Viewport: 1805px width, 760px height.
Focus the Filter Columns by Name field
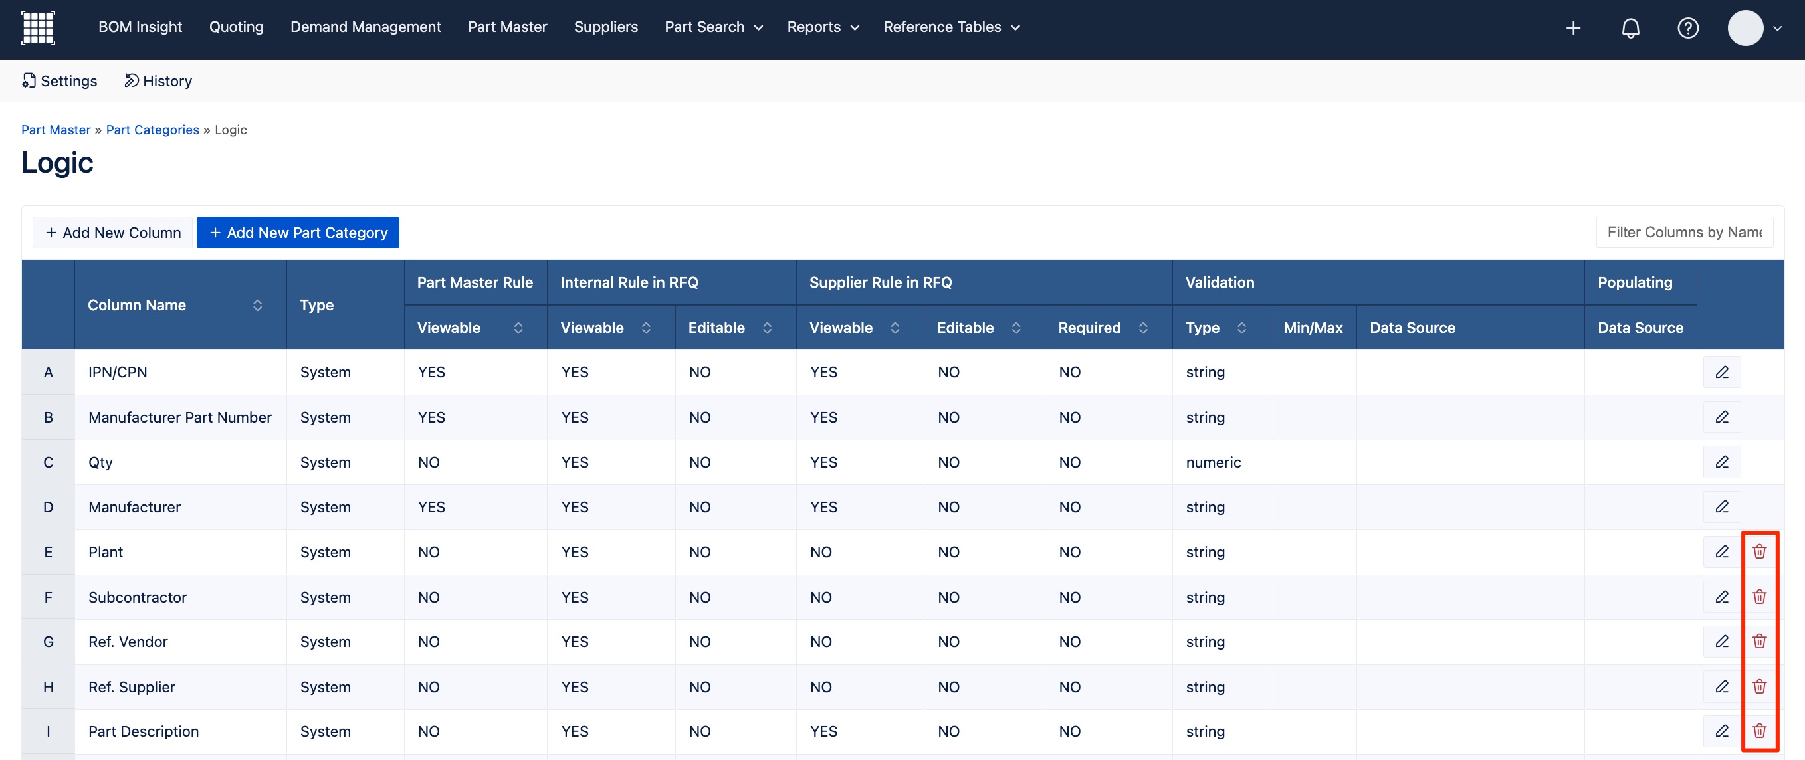(1685, 233)
